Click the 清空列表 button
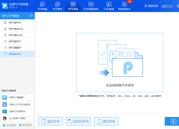179x129 pixels. [x=106, y=121]
